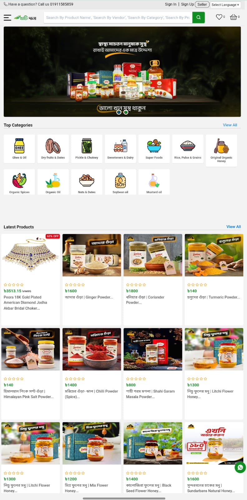Open the shopping basket cart icon
Viewport: 247px width, 500px height.
(x=233, y=17)
